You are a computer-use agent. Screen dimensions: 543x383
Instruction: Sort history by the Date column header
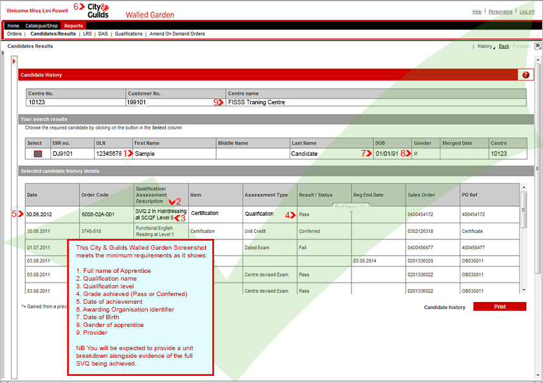52,195
